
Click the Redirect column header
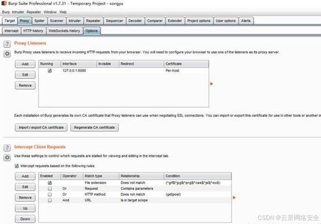pos(142,64)
